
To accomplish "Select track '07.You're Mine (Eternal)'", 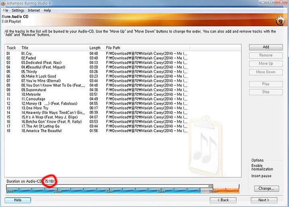I will point(41,81).
